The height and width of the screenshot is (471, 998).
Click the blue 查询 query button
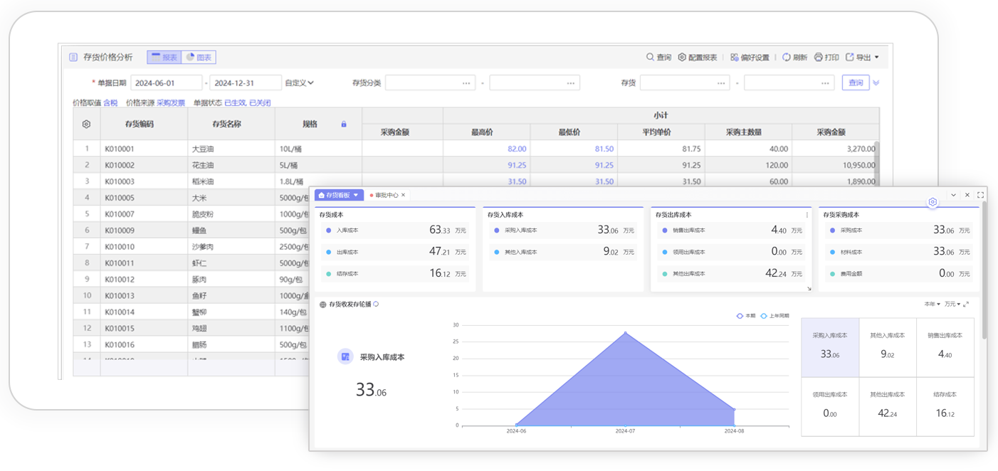click(x=856, y=83)
